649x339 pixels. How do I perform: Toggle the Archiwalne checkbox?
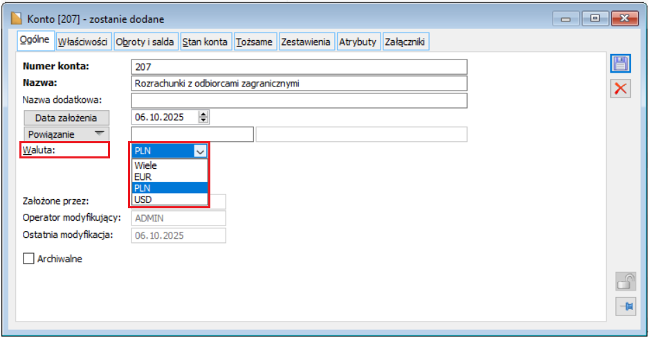tap(28, 259)
